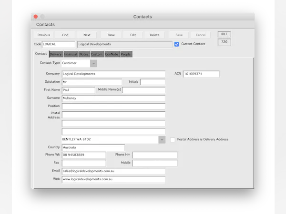Open the Financial tab
Image resolution: width=286 pixels, height=214 pixels.
(71, 54)
